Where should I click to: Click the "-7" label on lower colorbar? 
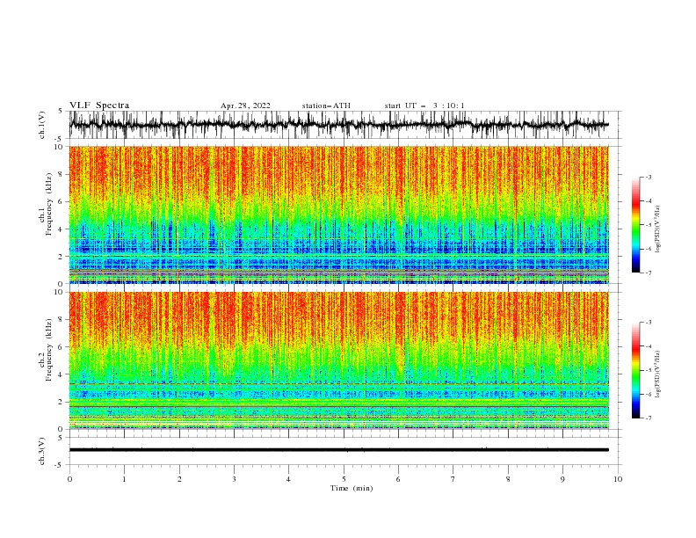[649, 418]
